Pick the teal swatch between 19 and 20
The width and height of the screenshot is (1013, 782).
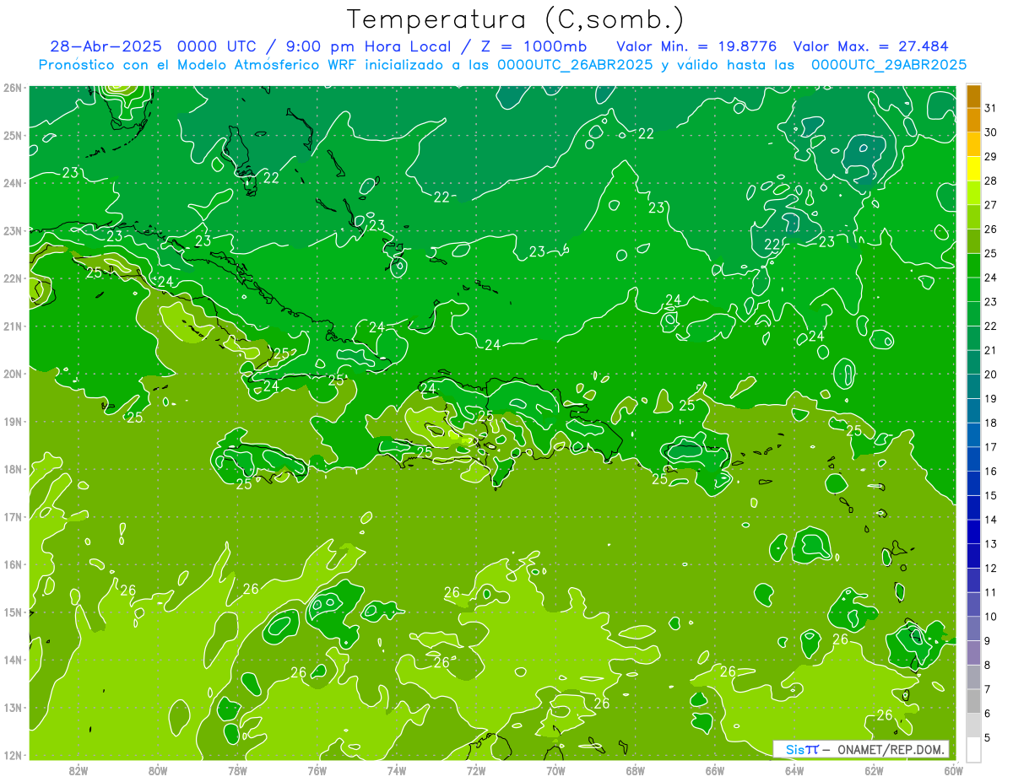[x=973, y=386]
